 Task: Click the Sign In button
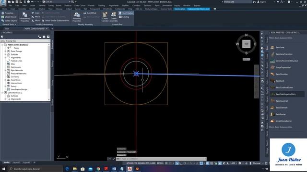262,2
